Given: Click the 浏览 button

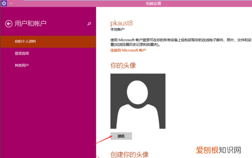Looking at the screenshot, I should click(121, 136).
